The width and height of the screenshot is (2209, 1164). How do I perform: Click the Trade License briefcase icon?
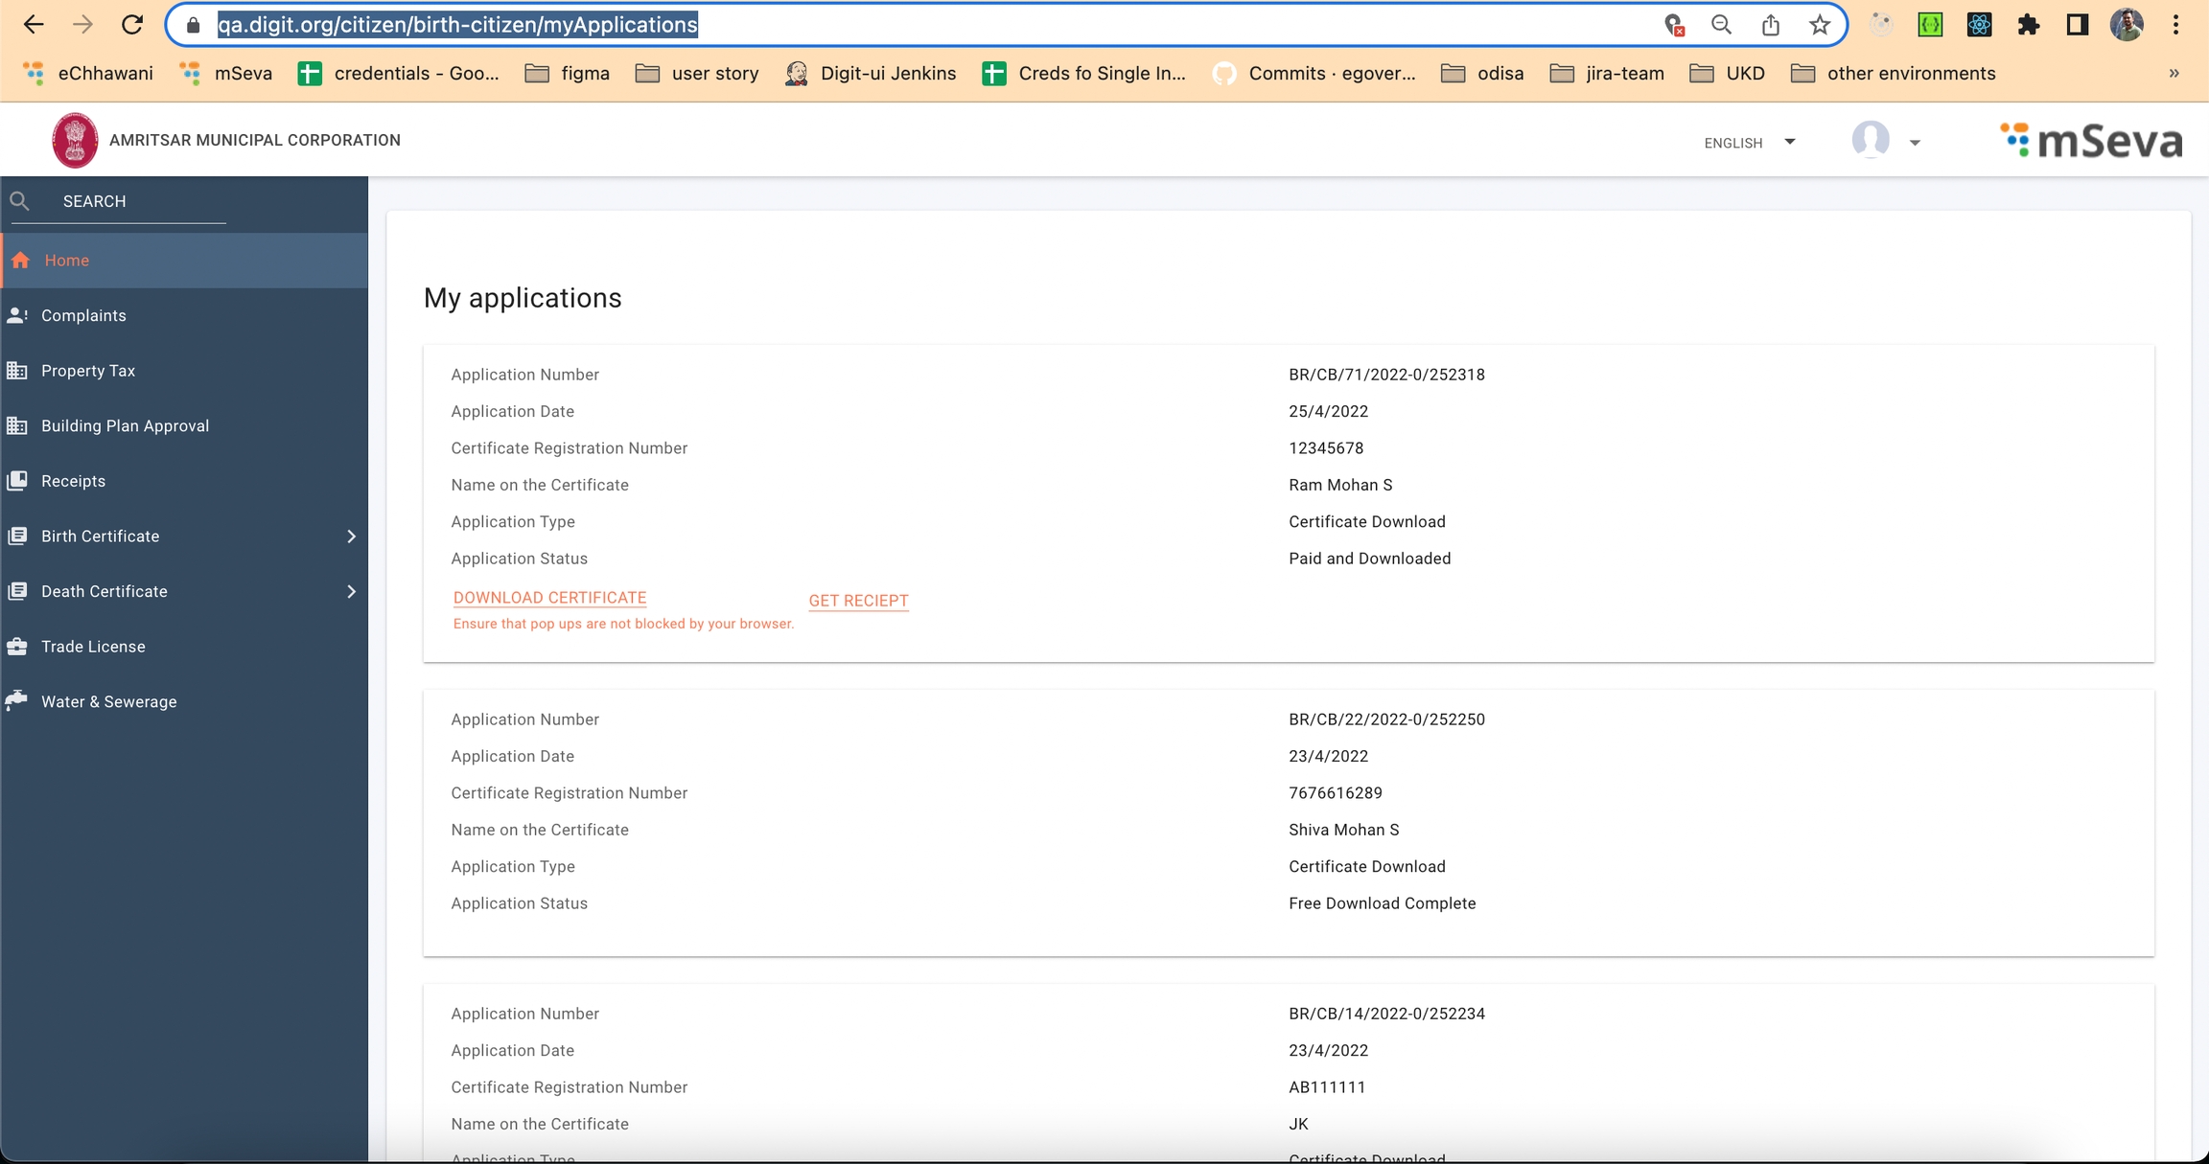point(17,647)
